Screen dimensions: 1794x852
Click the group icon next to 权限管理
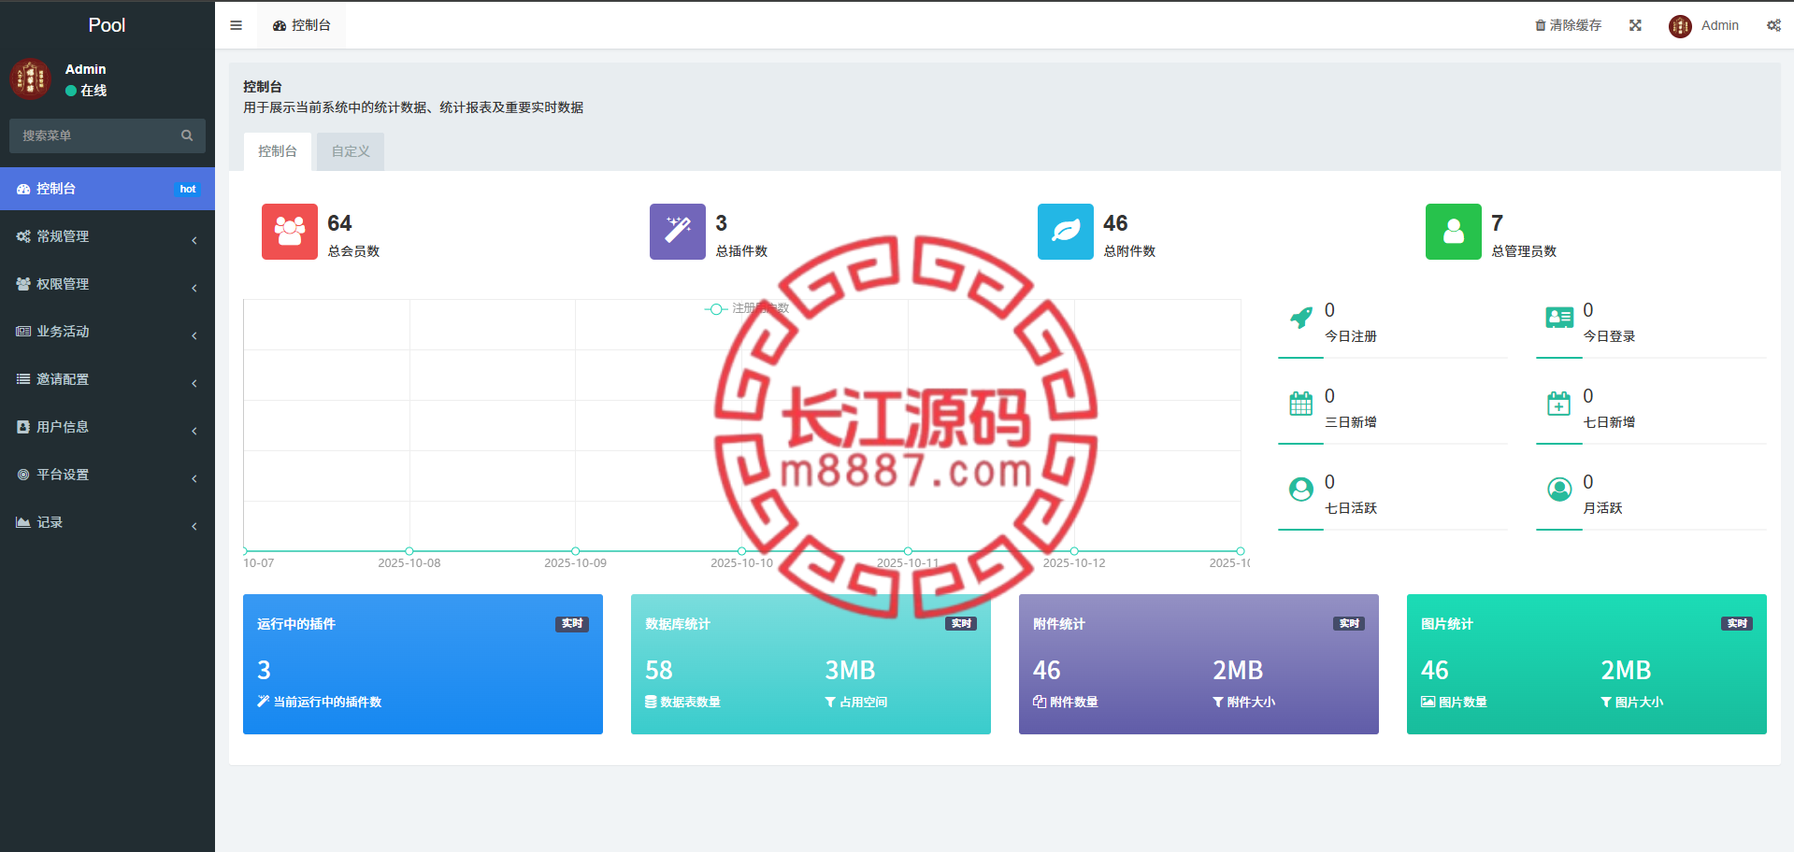point(23,284)
